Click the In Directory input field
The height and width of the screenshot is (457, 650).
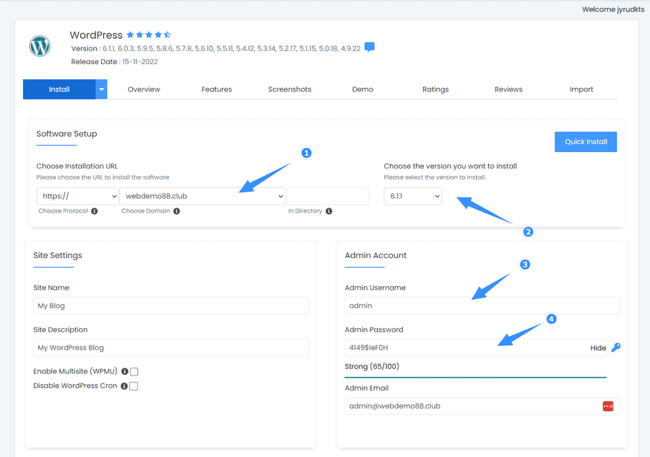328,196
